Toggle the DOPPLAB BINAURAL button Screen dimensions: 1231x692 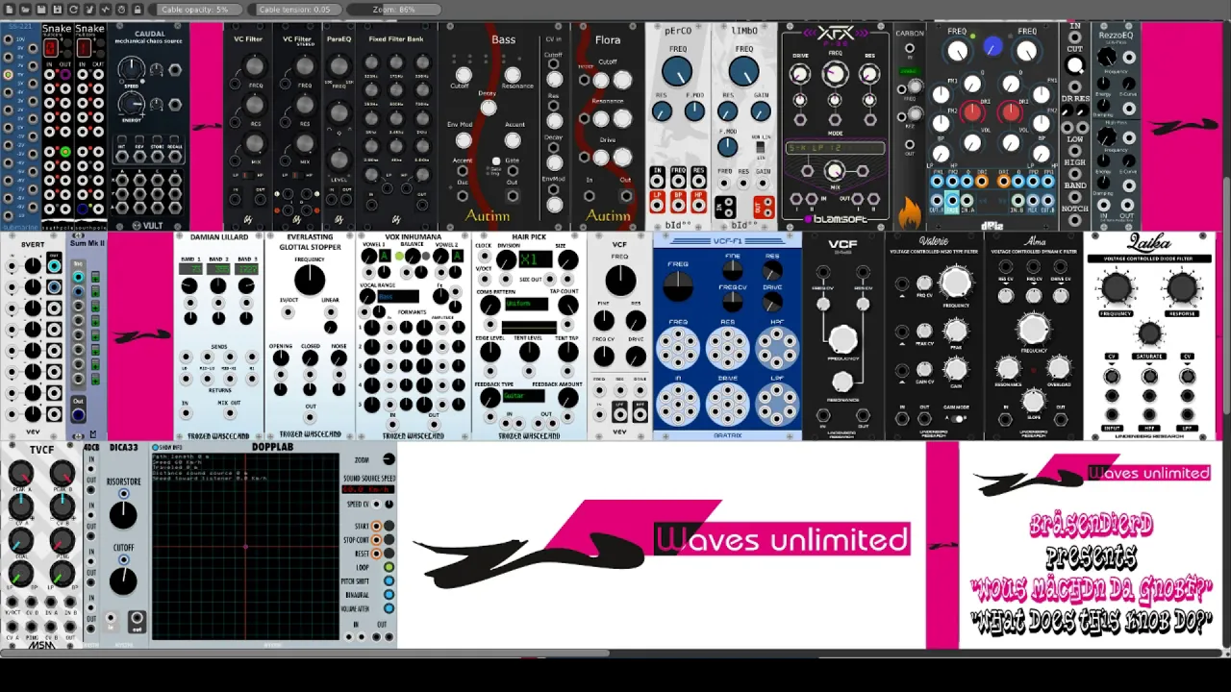click(389, 594)
